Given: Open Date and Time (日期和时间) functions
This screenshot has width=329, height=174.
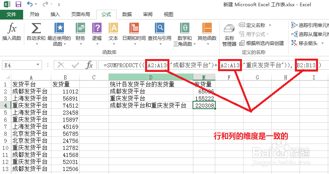Looking at the screenshot, I should 134,34.
